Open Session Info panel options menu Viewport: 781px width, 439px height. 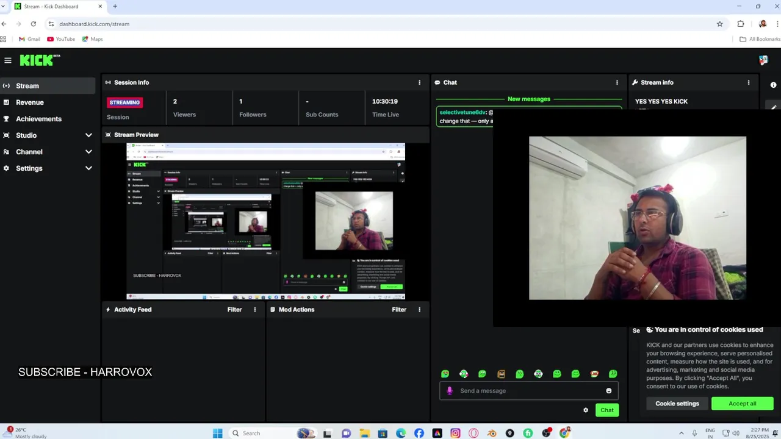(x=419, y=82)
